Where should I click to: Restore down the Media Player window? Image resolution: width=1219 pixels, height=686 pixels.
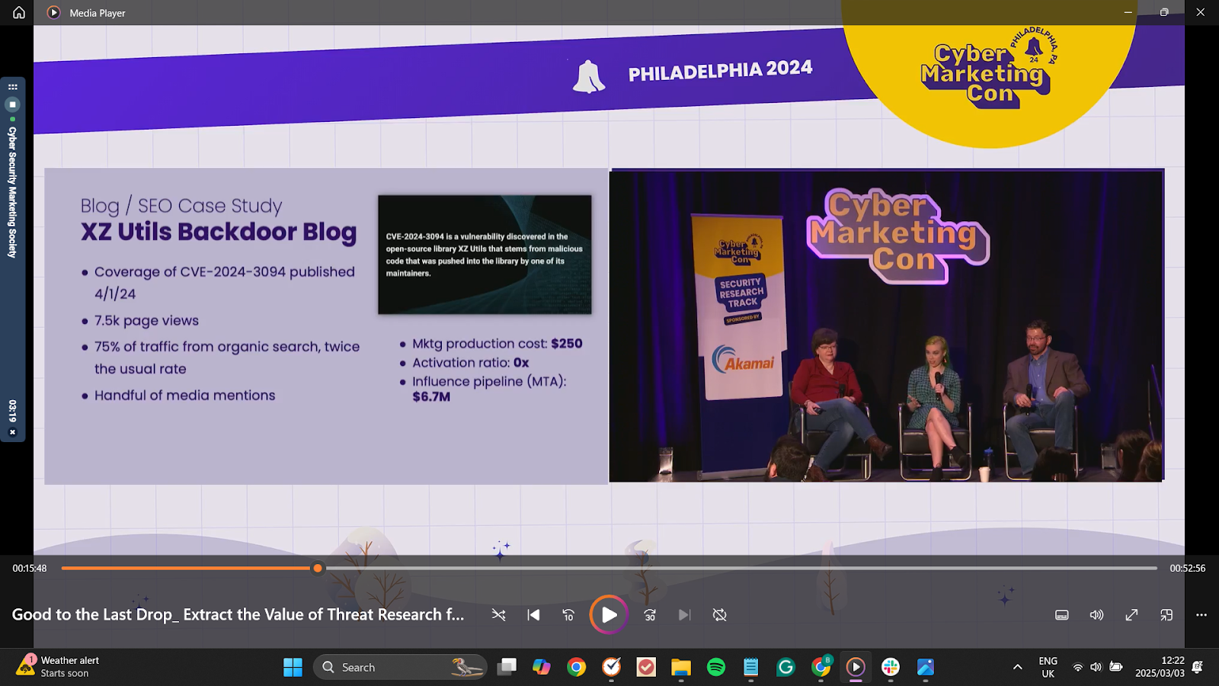[1164, 12]
